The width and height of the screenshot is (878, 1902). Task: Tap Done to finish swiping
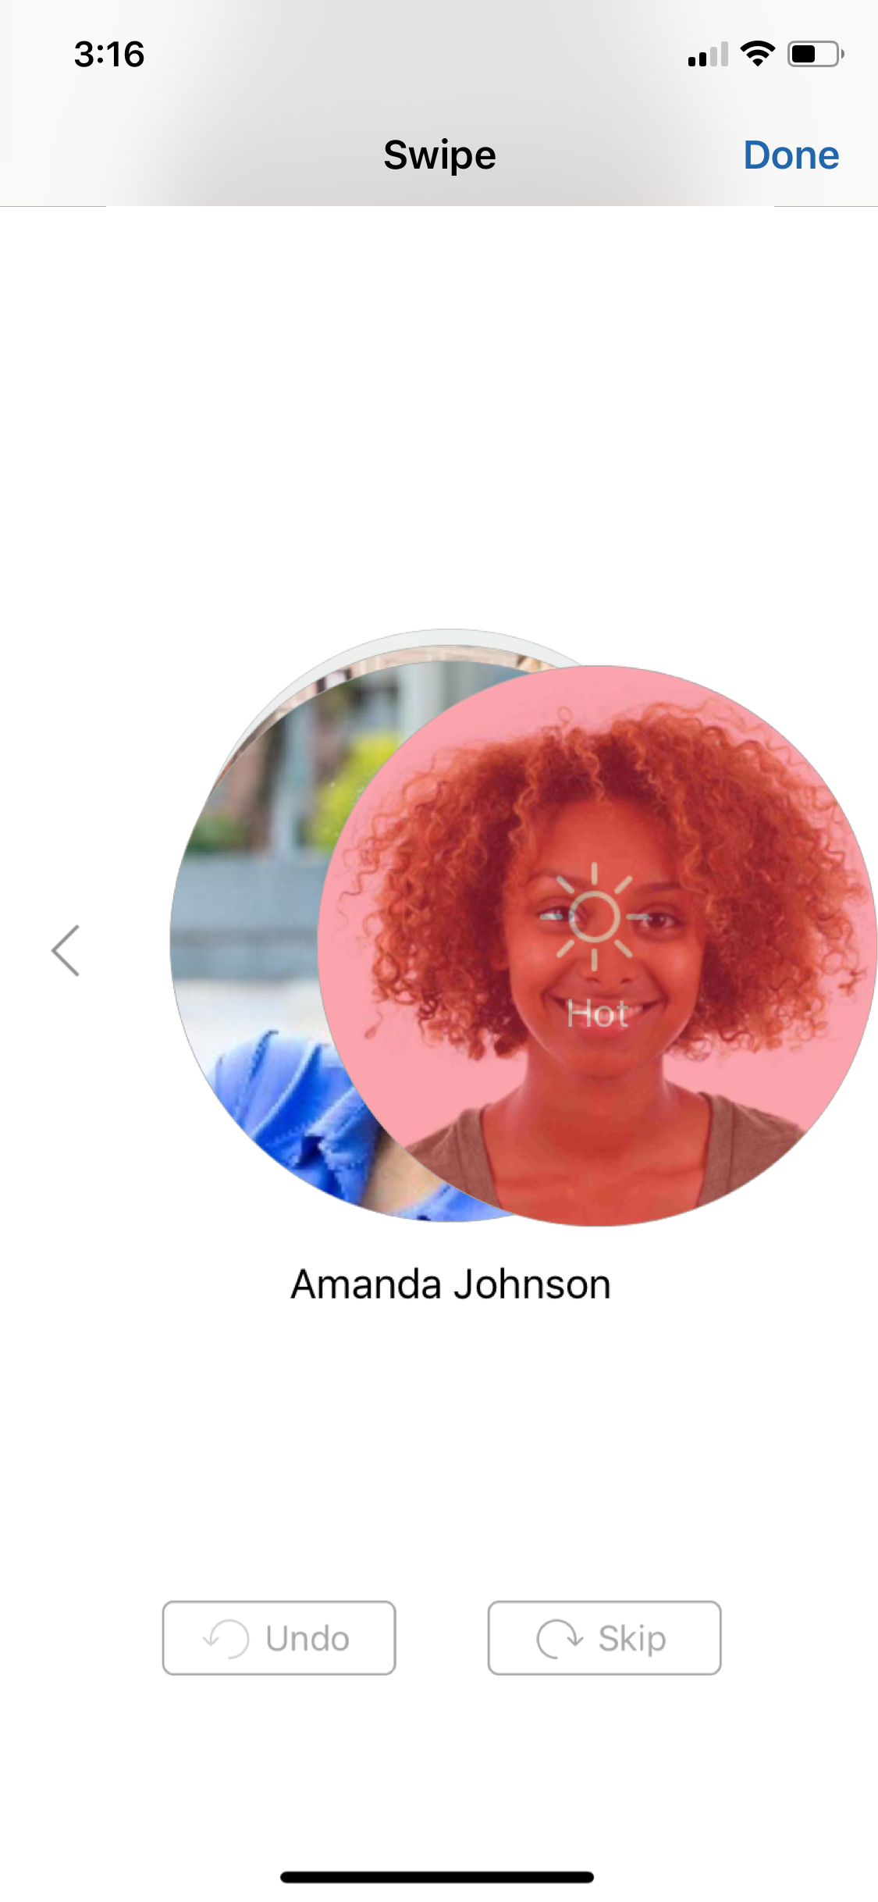(x=791, y=155)
